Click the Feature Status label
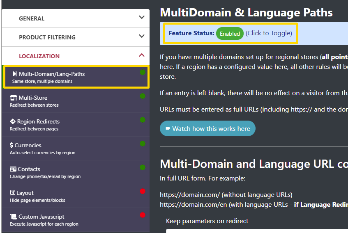This screenshot has height=233, width=348. (191, 33)
